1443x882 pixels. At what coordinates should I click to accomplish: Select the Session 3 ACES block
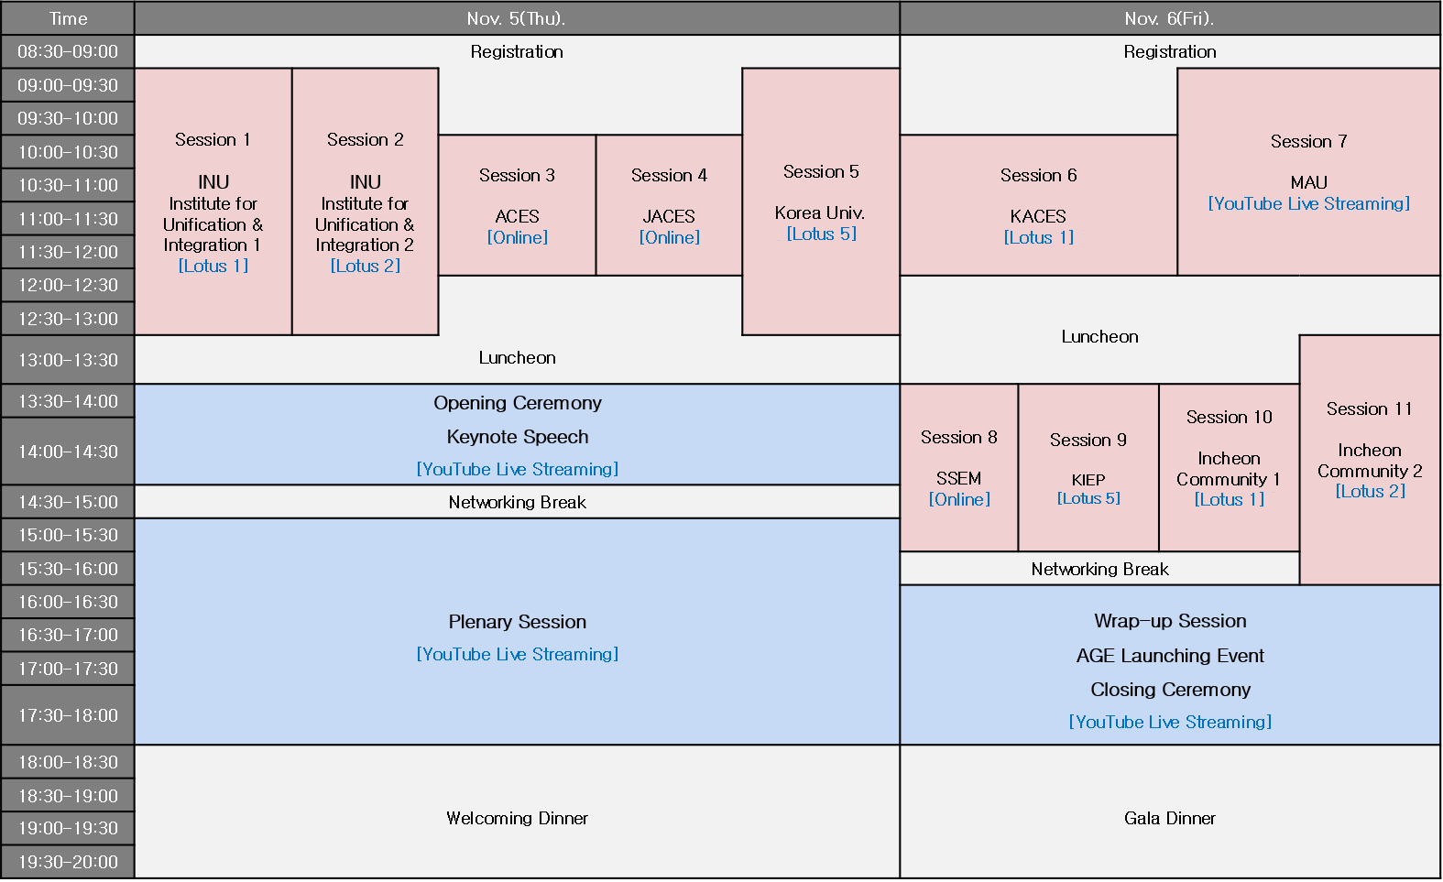pos(517,205)
